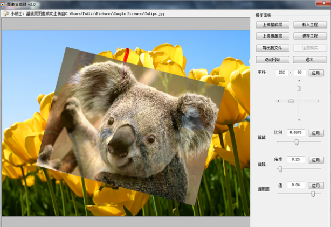
Task: Click the greyed 注册购买 button
Action: tap(310, 48)
